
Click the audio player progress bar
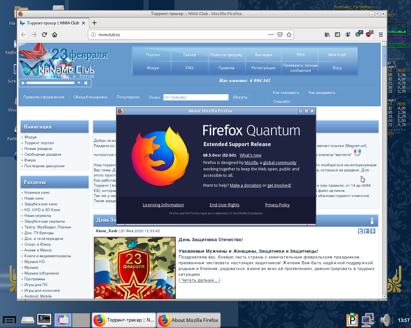tap(50, 83)
